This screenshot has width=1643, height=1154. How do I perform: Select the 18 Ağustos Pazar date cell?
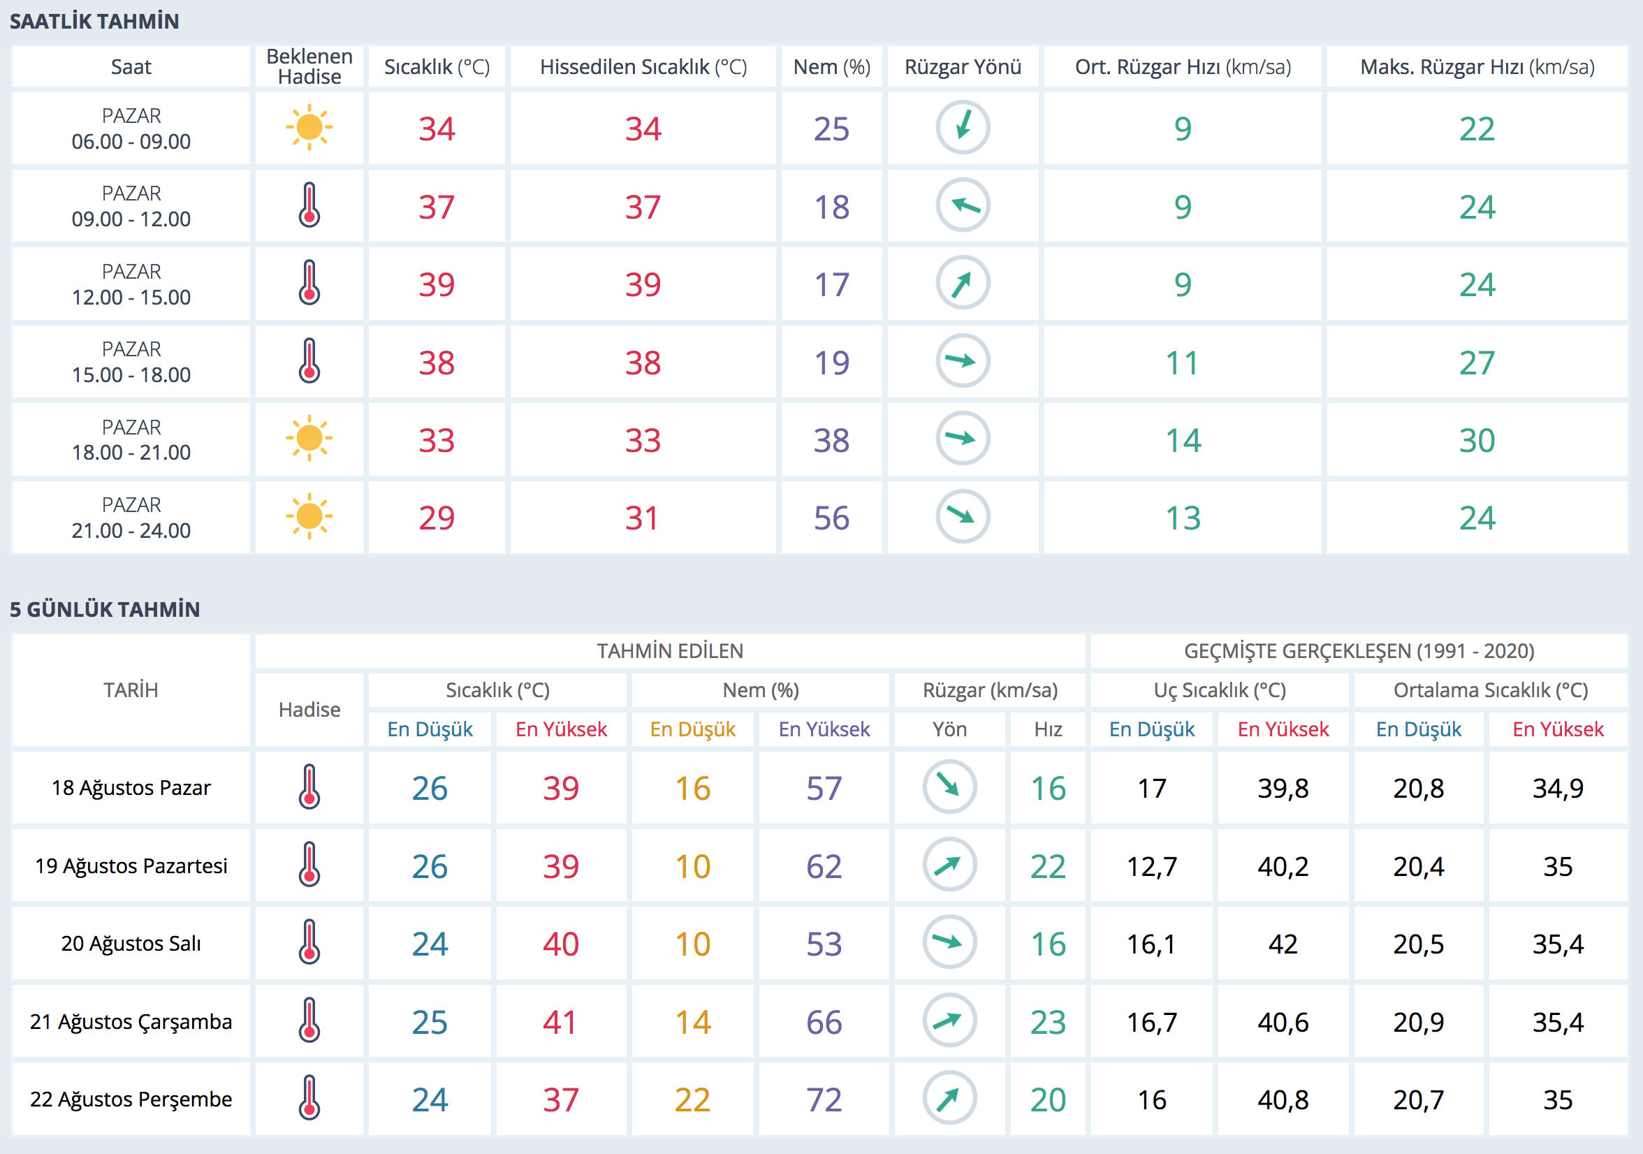(131, 788)
